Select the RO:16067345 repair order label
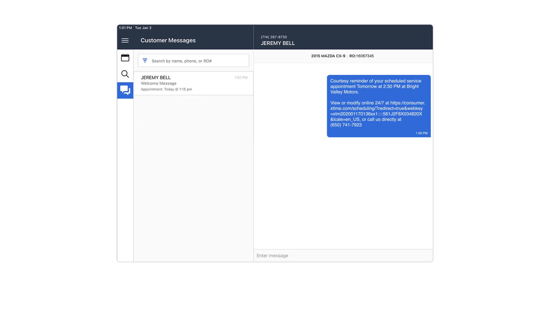Image resolution: width=550 pixels, height=309 pixels. [362, 56]
